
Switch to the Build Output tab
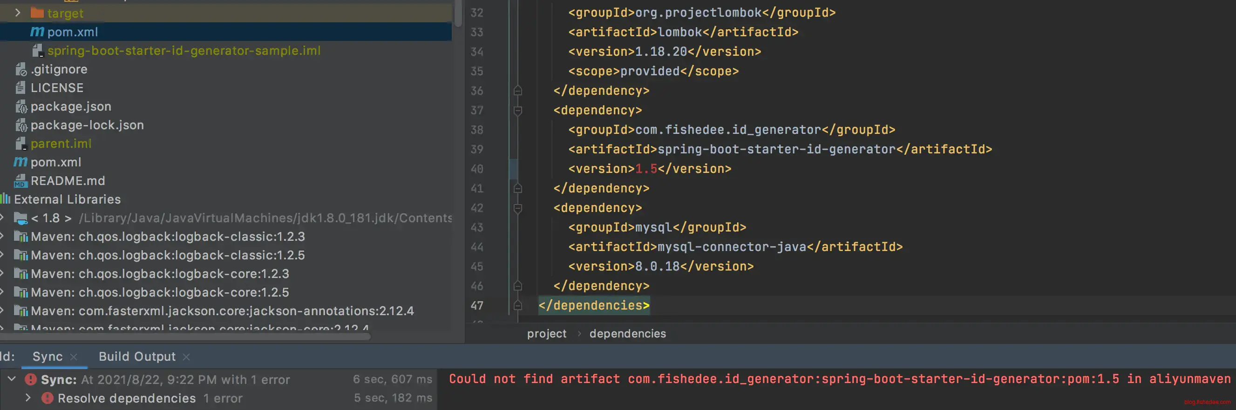(x=137, y=357)
